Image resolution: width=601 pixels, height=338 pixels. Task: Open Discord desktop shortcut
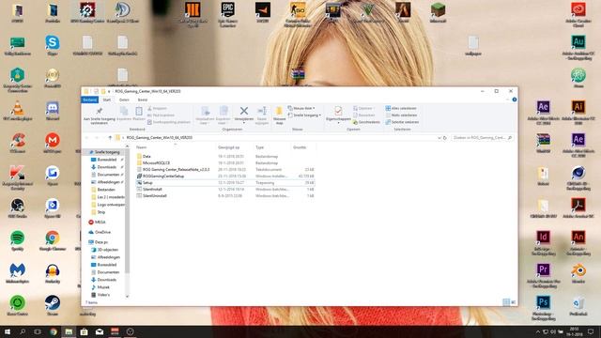coord(53,111)
